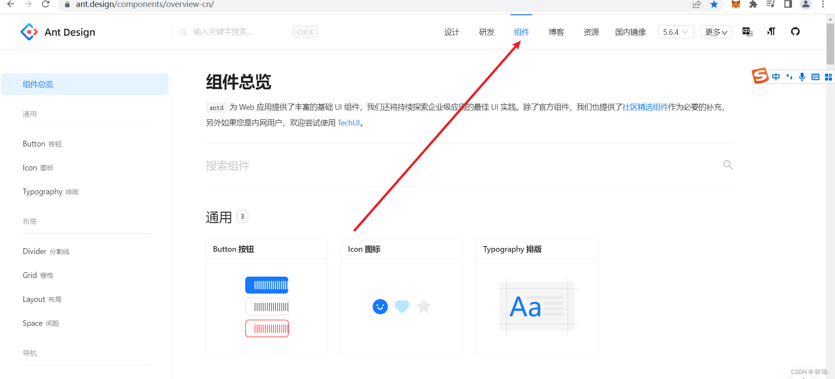Go forward one page
The image size is (835, 379).
28,4
